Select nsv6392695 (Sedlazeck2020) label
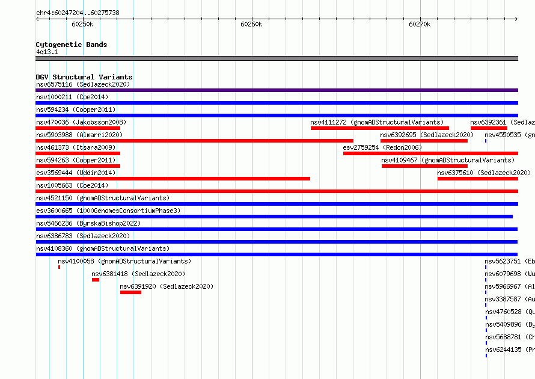The width and height of the screenshot is (535, 379). [x=427, y=135]
